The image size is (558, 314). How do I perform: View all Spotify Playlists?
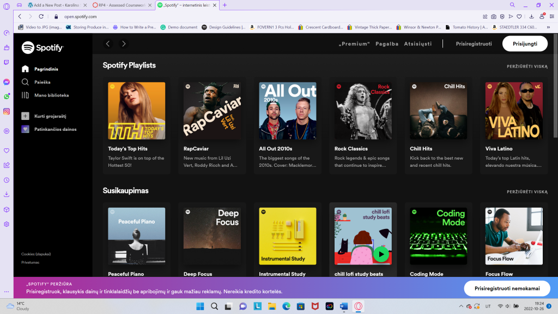pyautogui.click(x=527, y=66)
